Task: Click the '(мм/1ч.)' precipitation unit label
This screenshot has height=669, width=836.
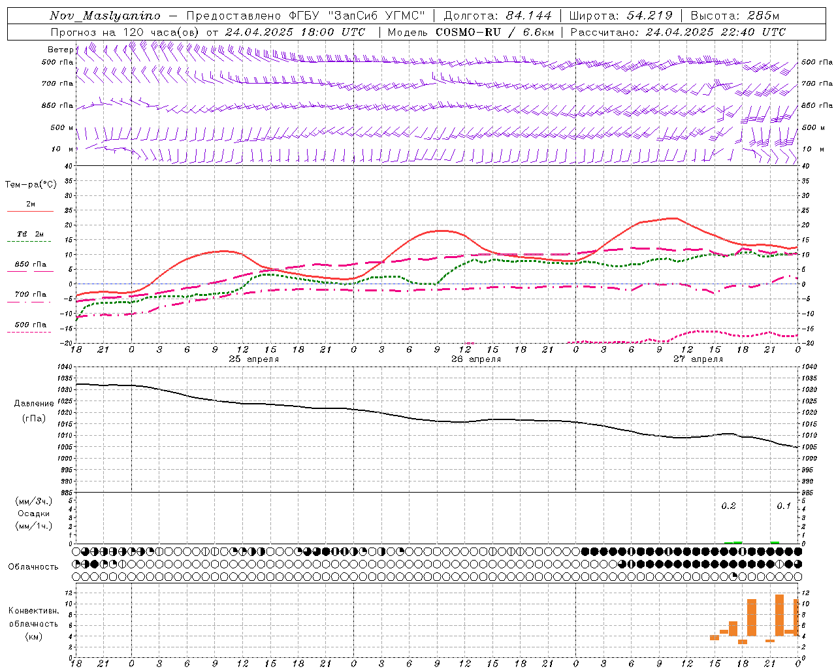Action: point(34,526)
